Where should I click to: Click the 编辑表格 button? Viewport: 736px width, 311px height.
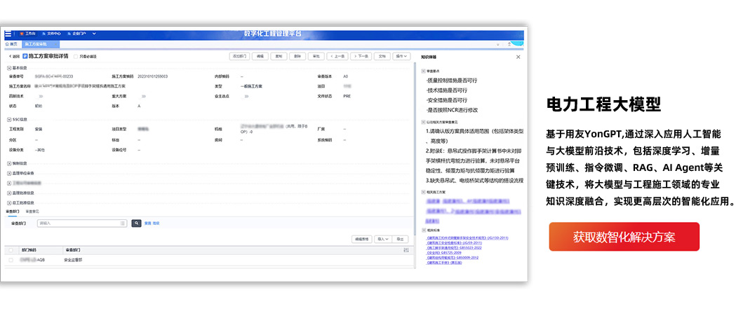tap(362, 239)
